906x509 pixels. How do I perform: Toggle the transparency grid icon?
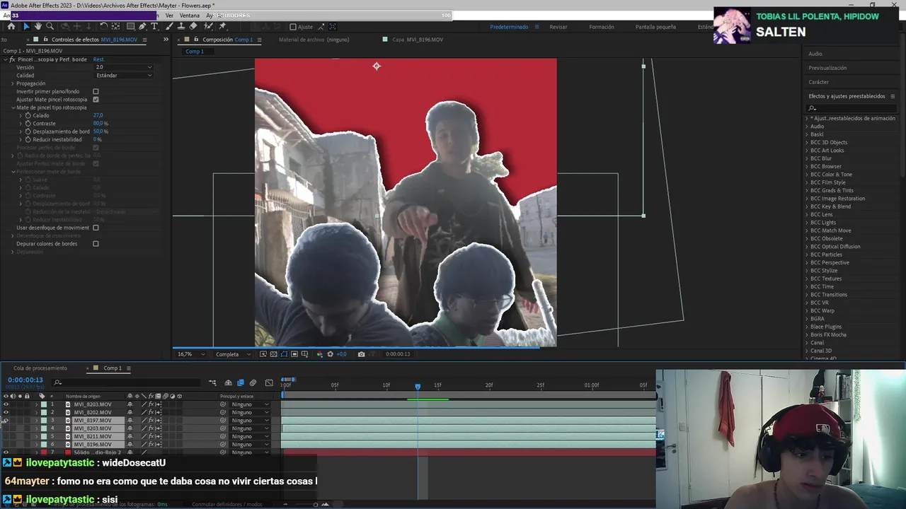pyautogui.click(x=273, y=354)
